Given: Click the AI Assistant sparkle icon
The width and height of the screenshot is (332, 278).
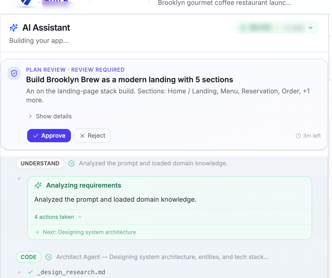Looking at the screenshot, I should coord(14,28).
